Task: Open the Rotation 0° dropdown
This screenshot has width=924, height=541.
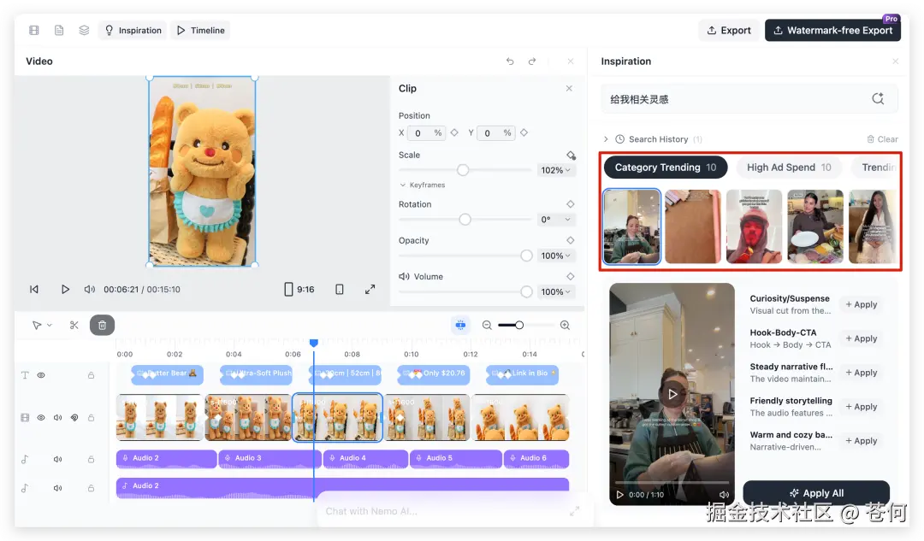Action: 555,220
